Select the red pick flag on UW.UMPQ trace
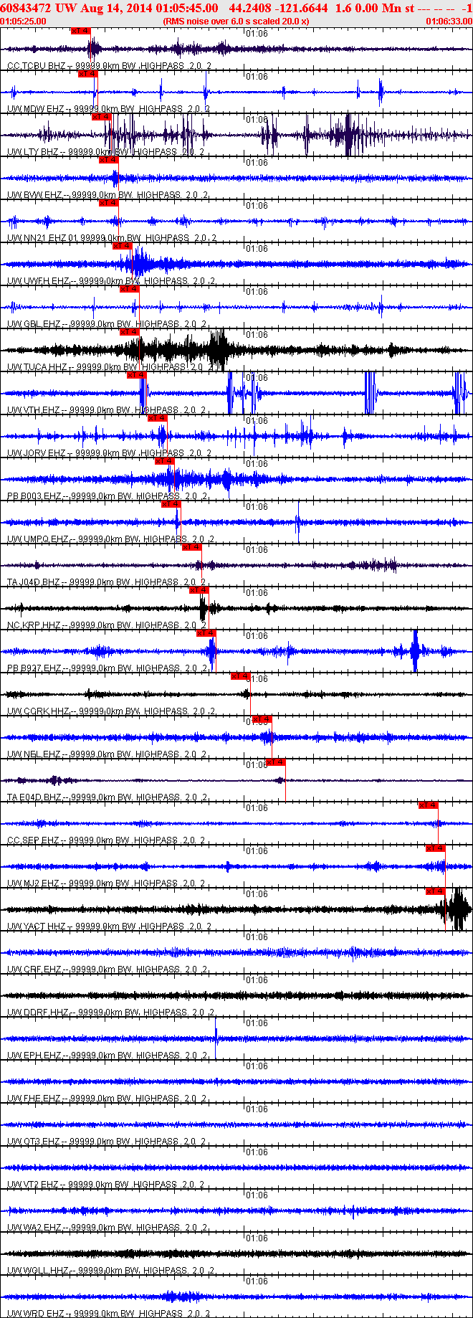473x1318 pixels. (x=171, y=504)
